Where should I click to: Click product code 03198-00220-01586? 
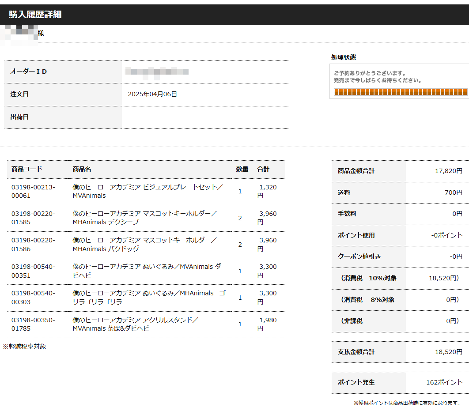click(33, 245)
